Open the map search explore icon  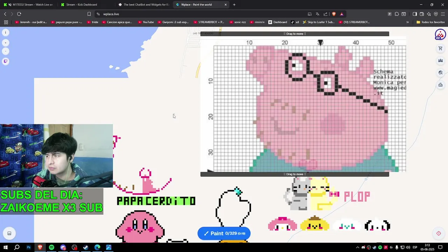(441, 73)
